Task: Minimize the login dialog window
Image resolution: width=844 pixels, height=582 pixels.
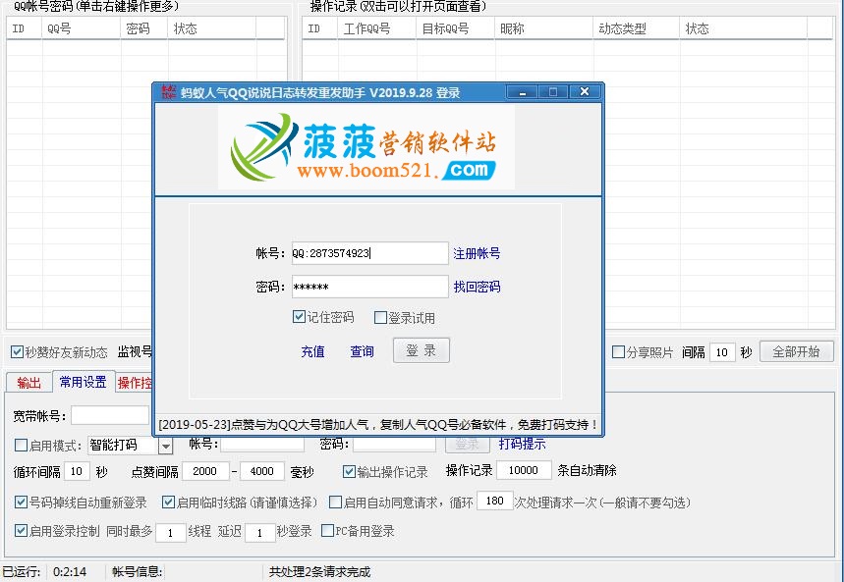Action: [x=522, y=92]
